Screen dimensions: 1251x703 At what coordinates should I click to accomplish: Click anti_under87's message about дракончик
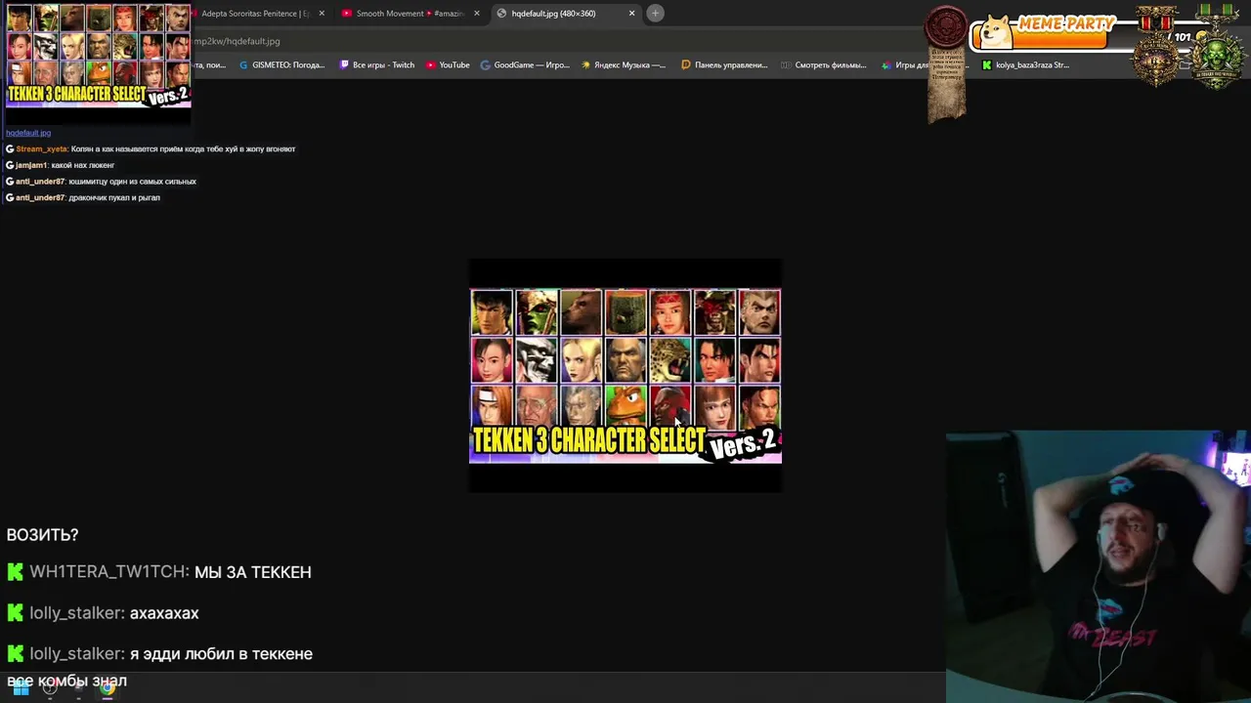83,197
